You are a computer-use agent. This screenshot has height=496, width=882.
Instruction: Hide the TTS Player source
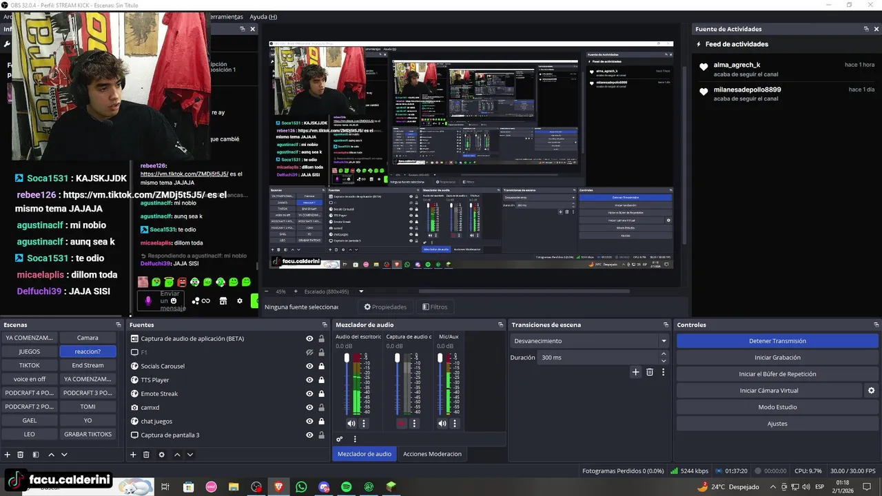pos(309,380)
